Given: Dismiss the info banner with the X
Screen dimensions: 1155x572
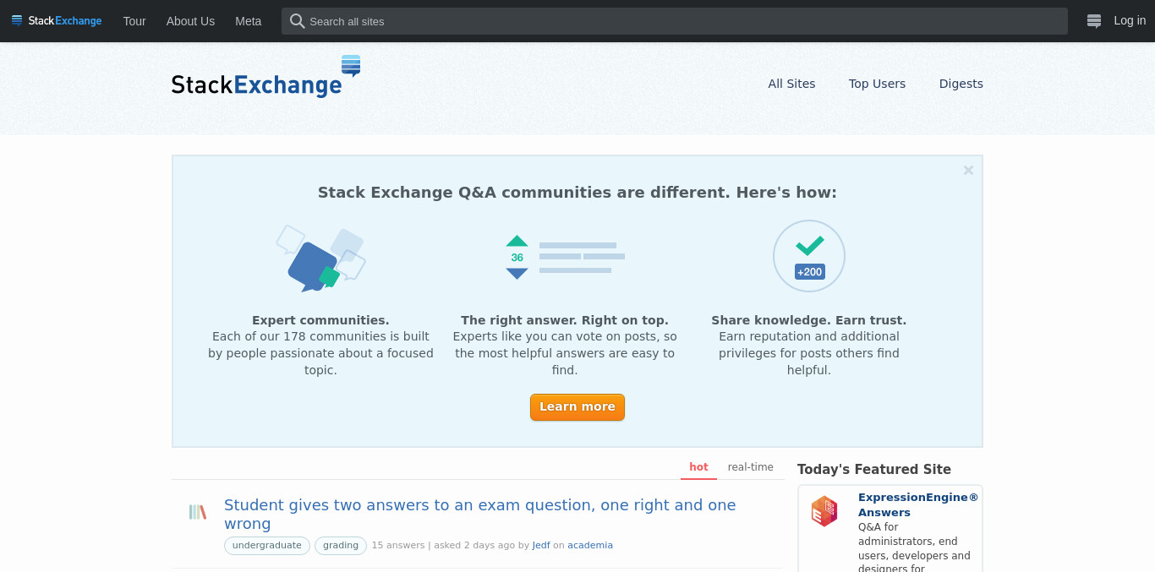Looking at the screenshot, I should point(968,170).
